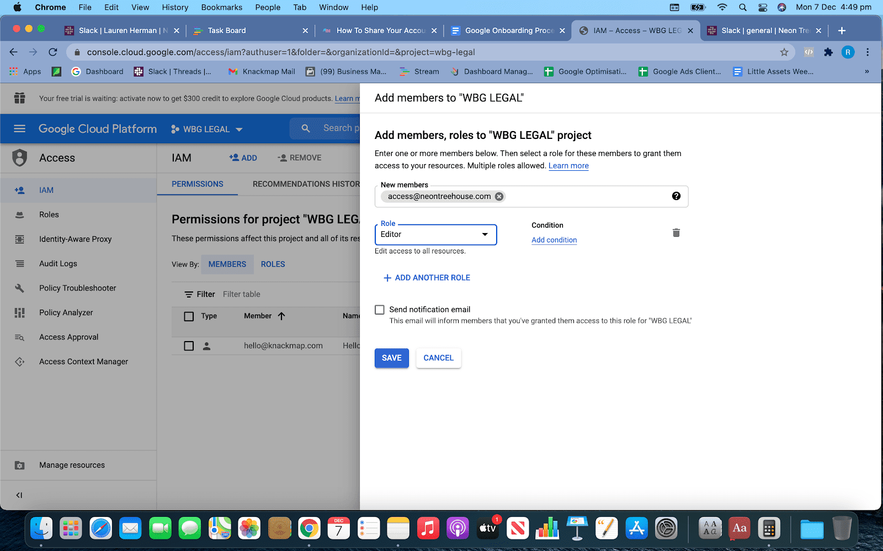Open the Chrome three-dot menu
Image resolution: width=883 pixels, height=551 pixels.
click(x=868, y=52)
